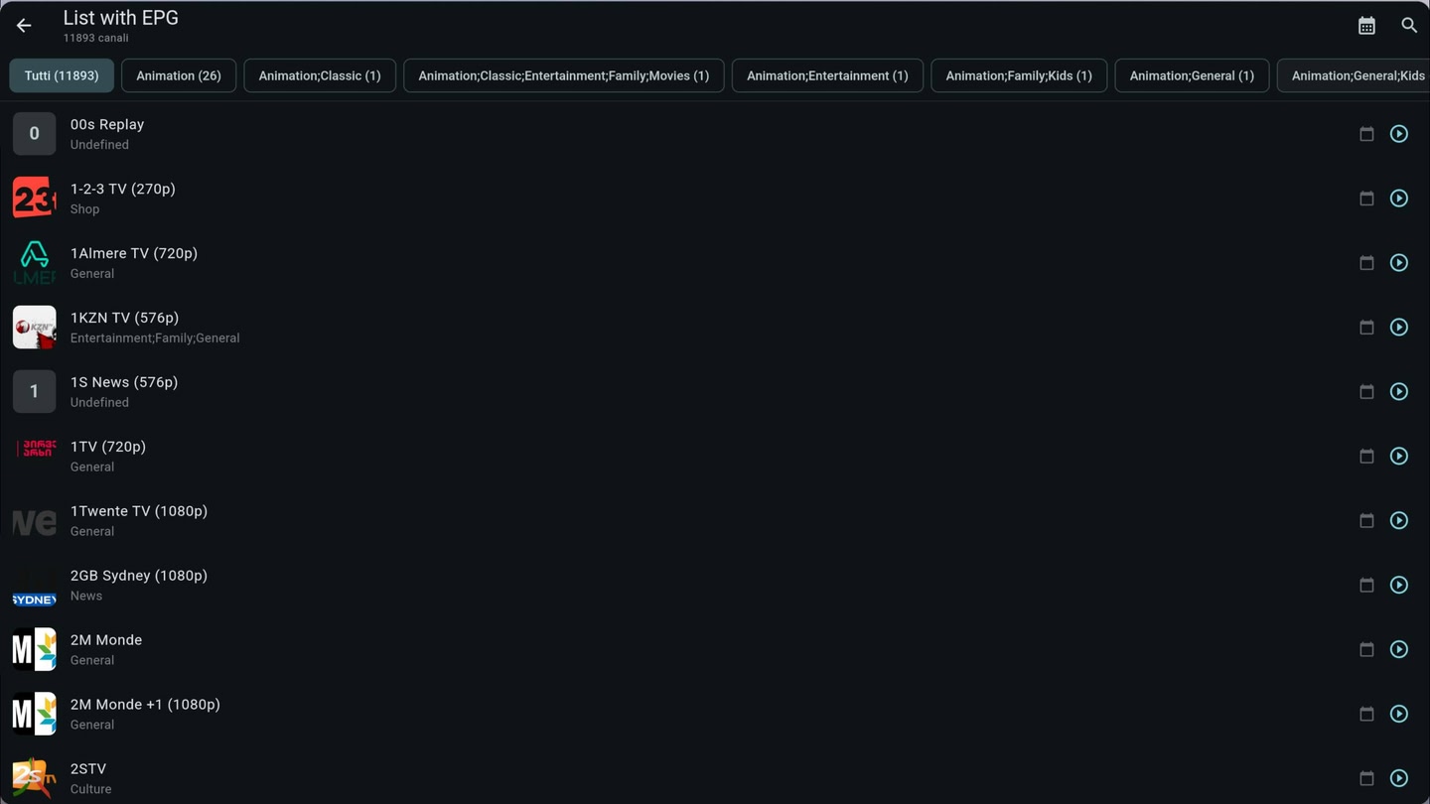Click the 1Almere TV channel logo

click(34, 262)
